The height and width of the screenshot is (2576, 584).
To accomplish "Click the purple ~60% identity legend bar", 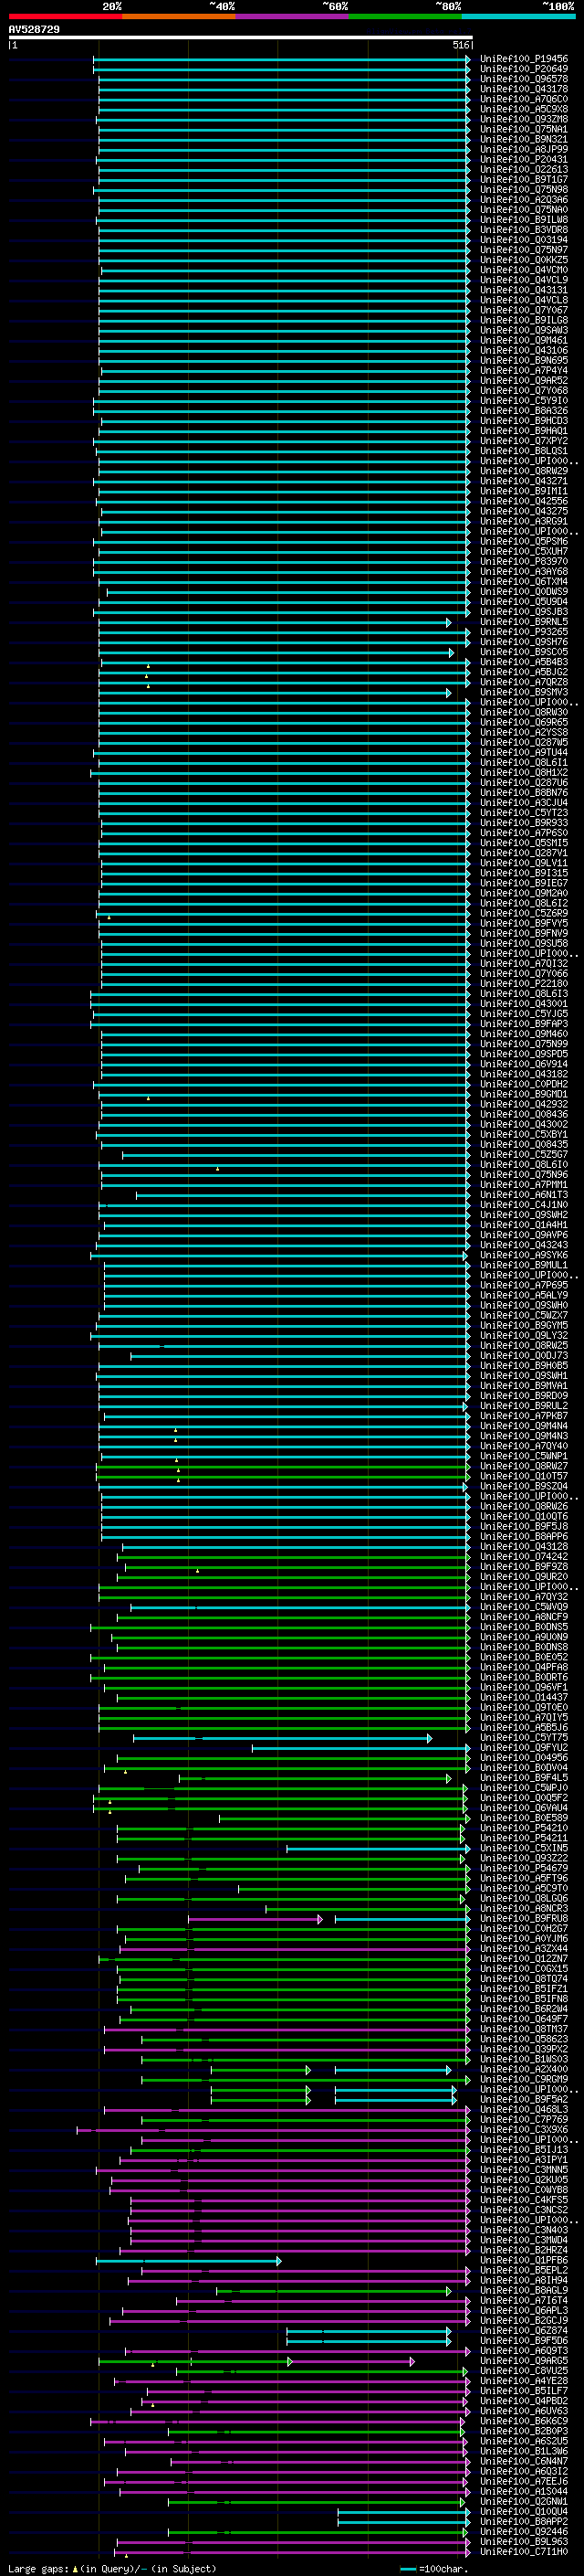I will click(x=291, y=16).
